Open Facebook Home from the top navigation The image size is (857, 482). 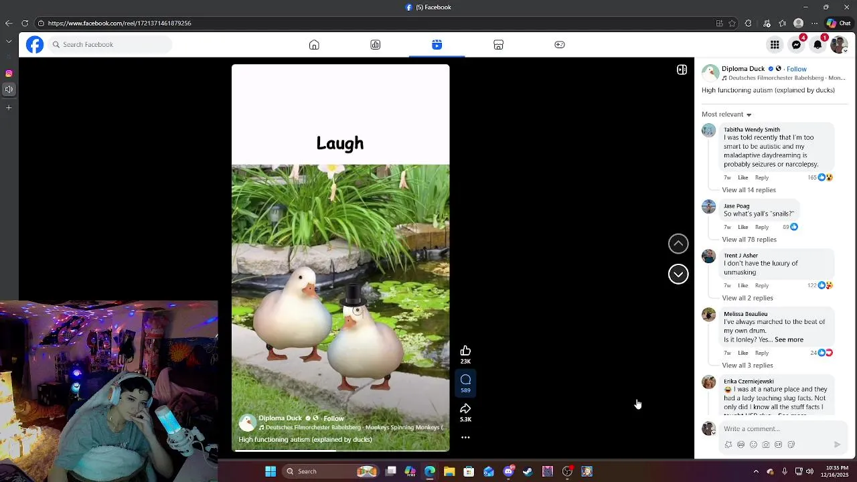[314, 45]
